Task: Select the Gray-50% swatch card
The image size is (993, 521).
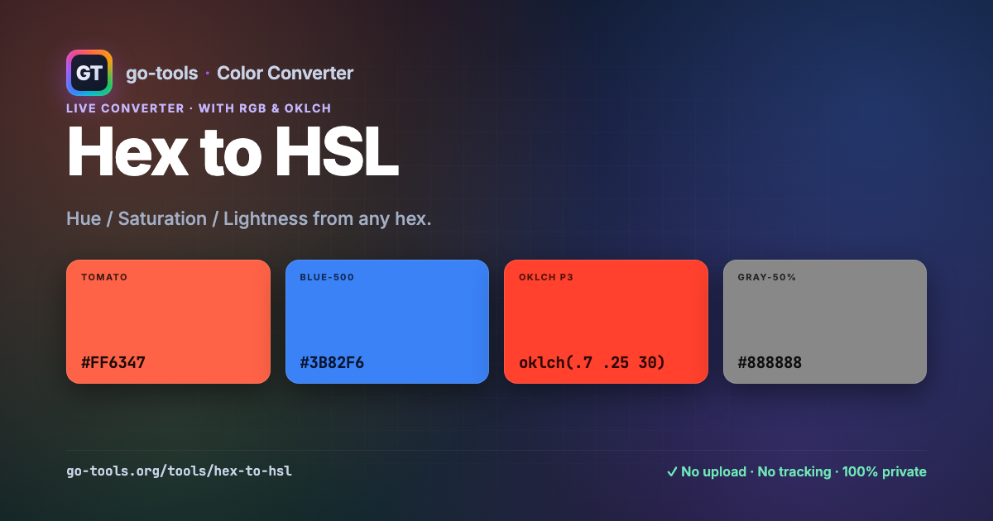Action: tap(825, 322)
